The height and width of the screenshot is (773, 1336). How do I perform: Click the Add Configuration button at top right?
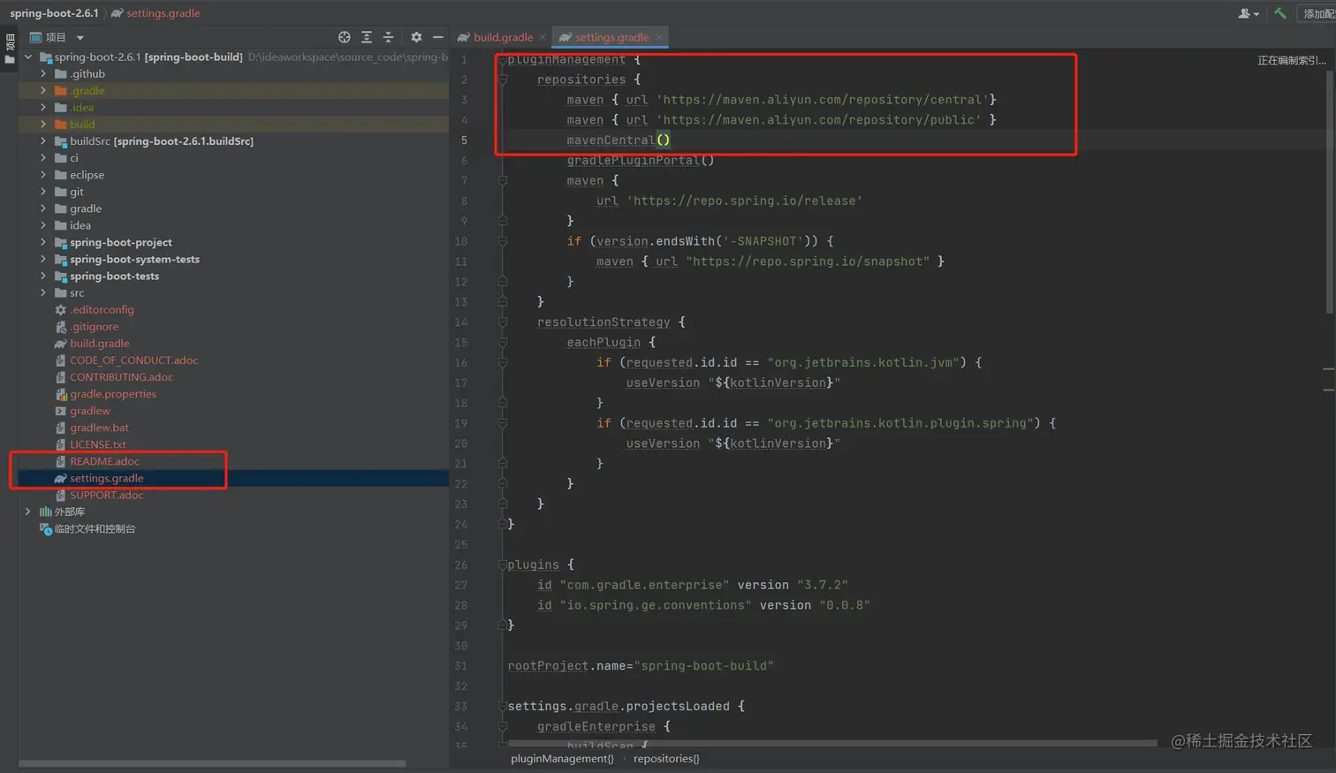click(x=1317, y=13)
